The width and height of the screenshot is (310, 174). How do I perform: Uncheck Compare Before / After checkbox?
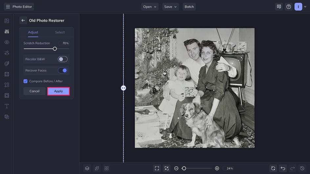26,81
